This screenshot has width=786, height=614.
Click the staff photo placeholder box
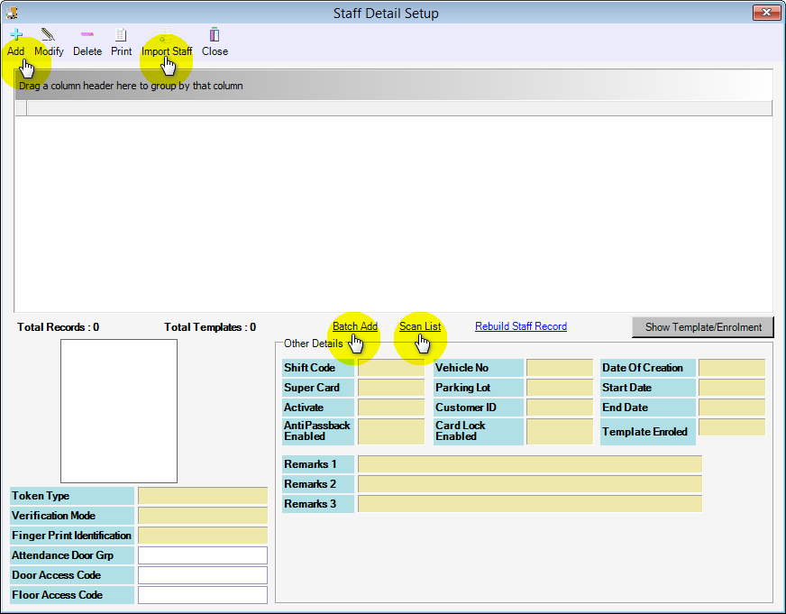[x=119, y=410]
